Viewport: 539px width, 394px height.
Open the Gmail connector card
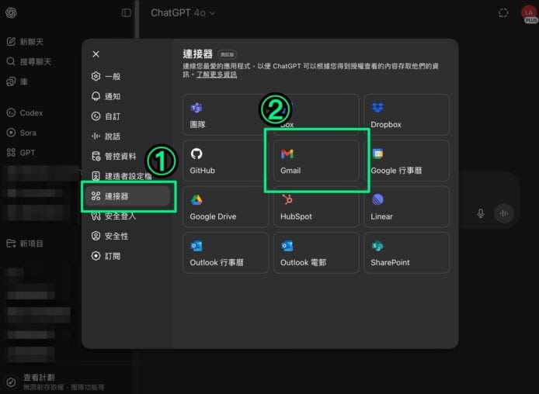point(316,161)
